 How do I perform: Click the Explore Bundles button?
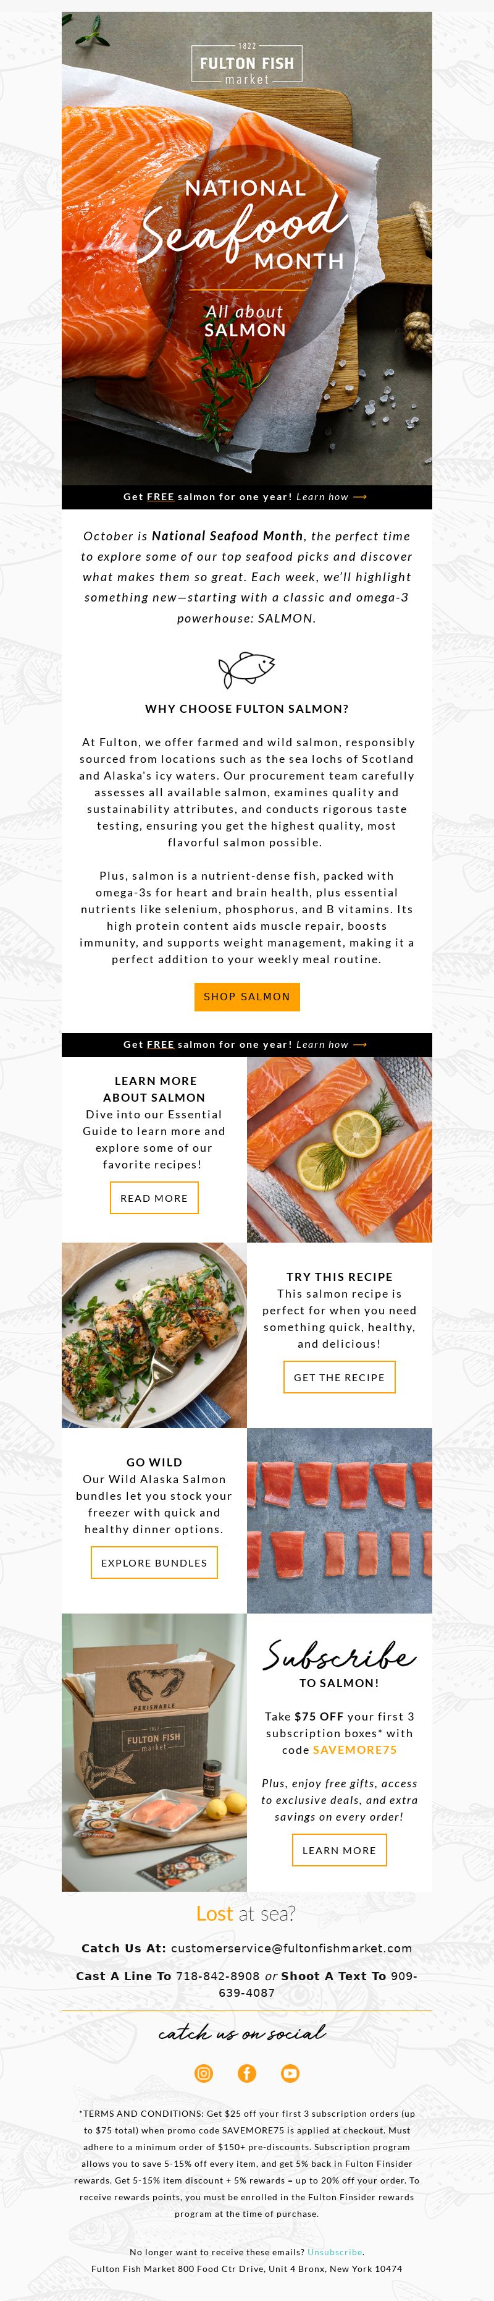pos(154,1562)
